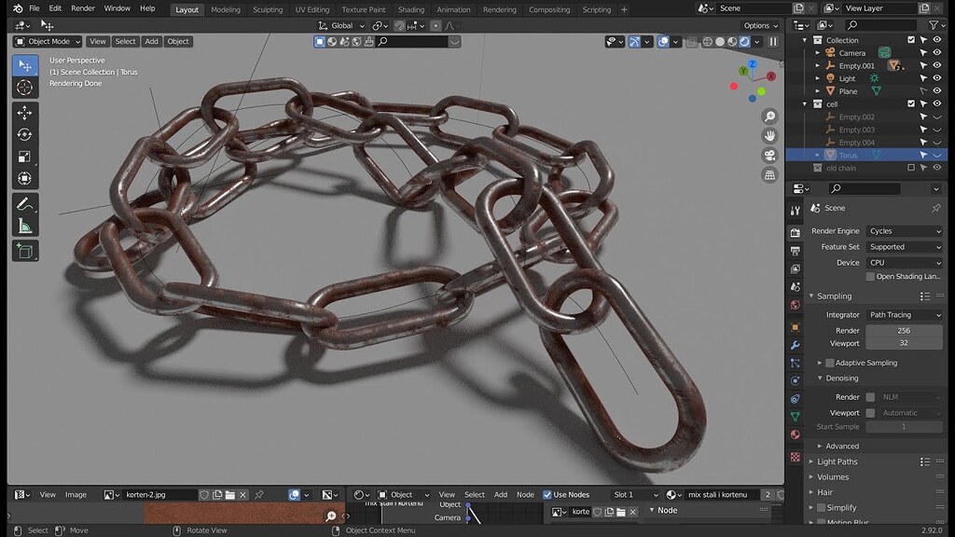Open the Texture properties checker tab
This screenshot has height=537, width=955.
point(795,457)
